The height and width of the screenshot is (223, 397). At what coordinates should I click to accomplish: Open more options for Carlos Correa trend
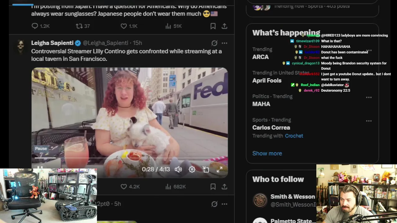369,121
